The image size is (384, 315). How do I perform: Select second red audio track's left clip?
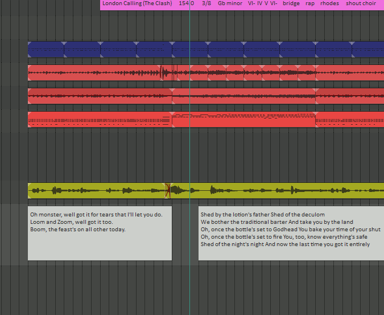tap(100, 96)
